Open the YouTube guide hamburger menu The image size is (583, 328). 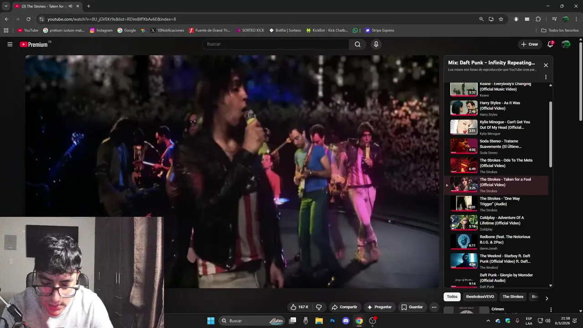point(10,44)
